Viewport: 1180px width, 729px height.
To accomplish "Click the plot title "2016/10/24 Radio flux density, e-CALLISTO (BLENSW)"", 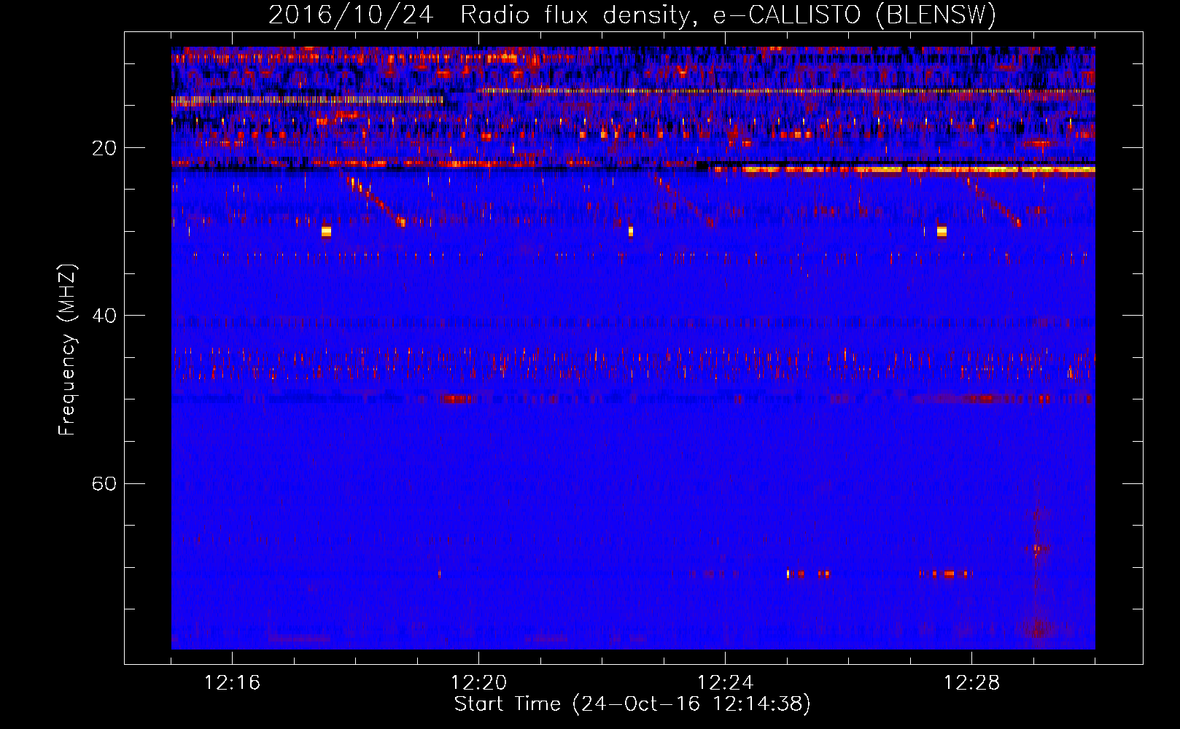I will coord(632,15).
